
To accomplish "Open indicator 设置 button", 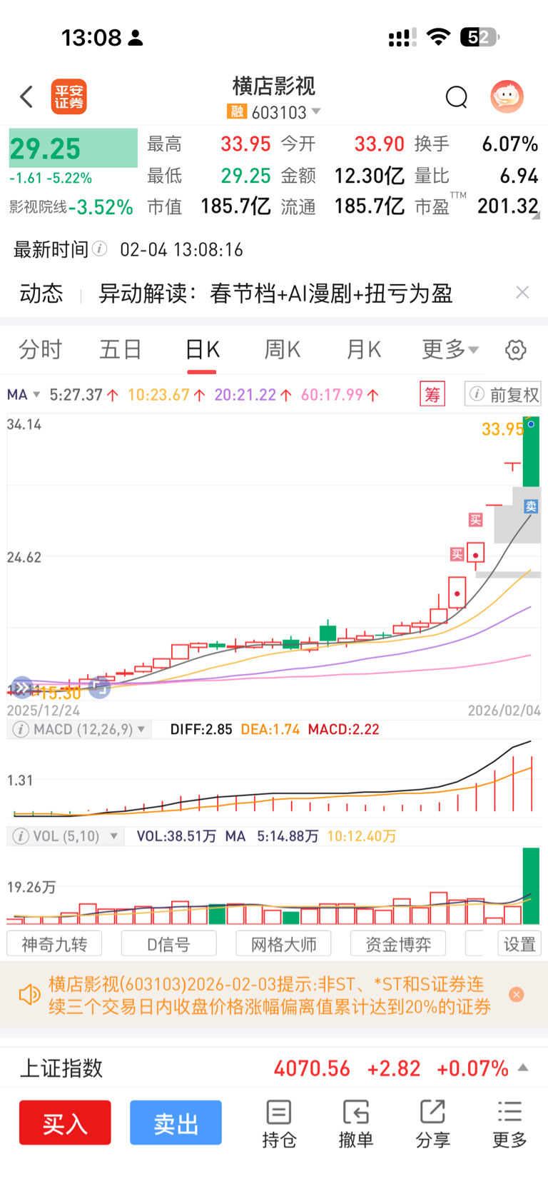I will pyautogui.click(x=519, y=944).
